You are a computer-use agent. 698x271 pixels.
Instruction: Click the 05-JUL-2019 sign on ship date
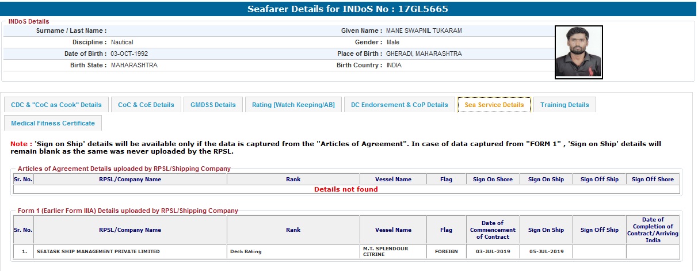pyautogui.click(x=546, y=251)
